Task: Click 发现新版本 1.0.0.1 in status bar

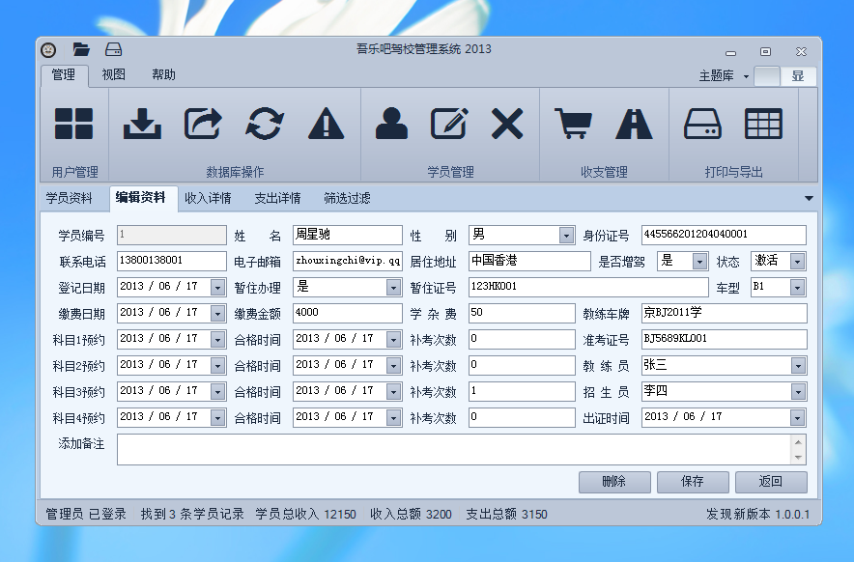Action: point(757,514)
